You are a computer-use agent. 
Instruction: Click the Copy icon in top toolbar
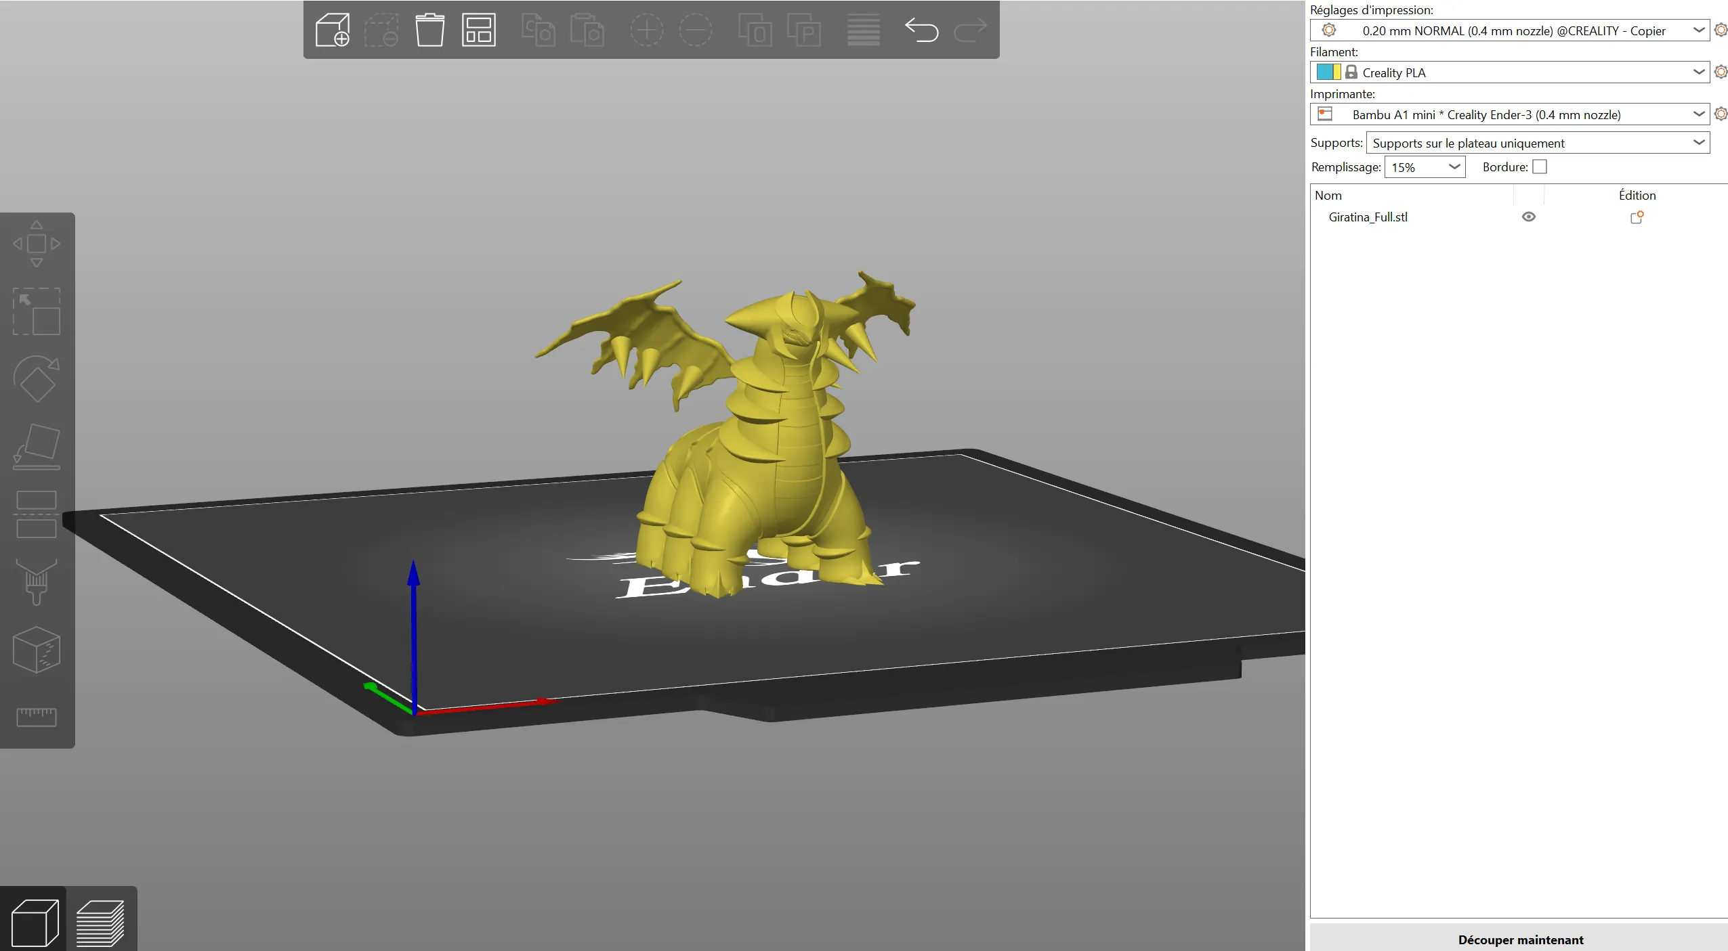point(539,30)
